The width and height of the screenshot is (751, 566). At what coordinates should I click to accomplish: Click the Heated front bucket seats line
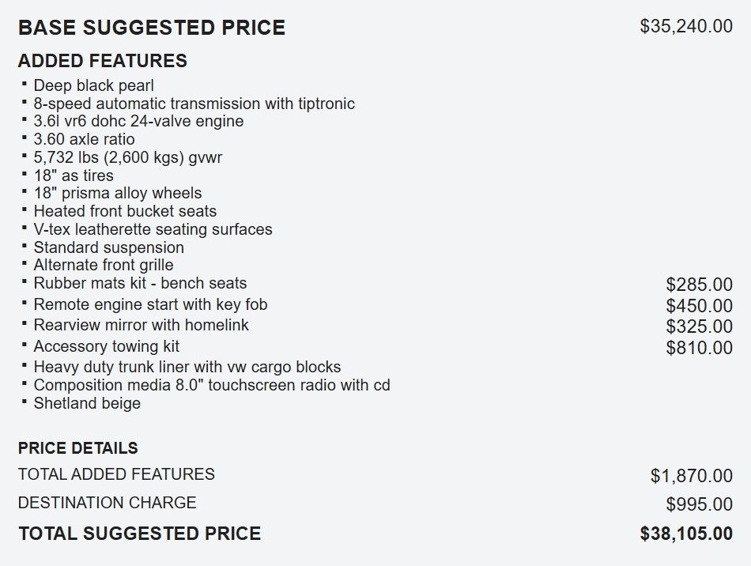tap(125, 211)
